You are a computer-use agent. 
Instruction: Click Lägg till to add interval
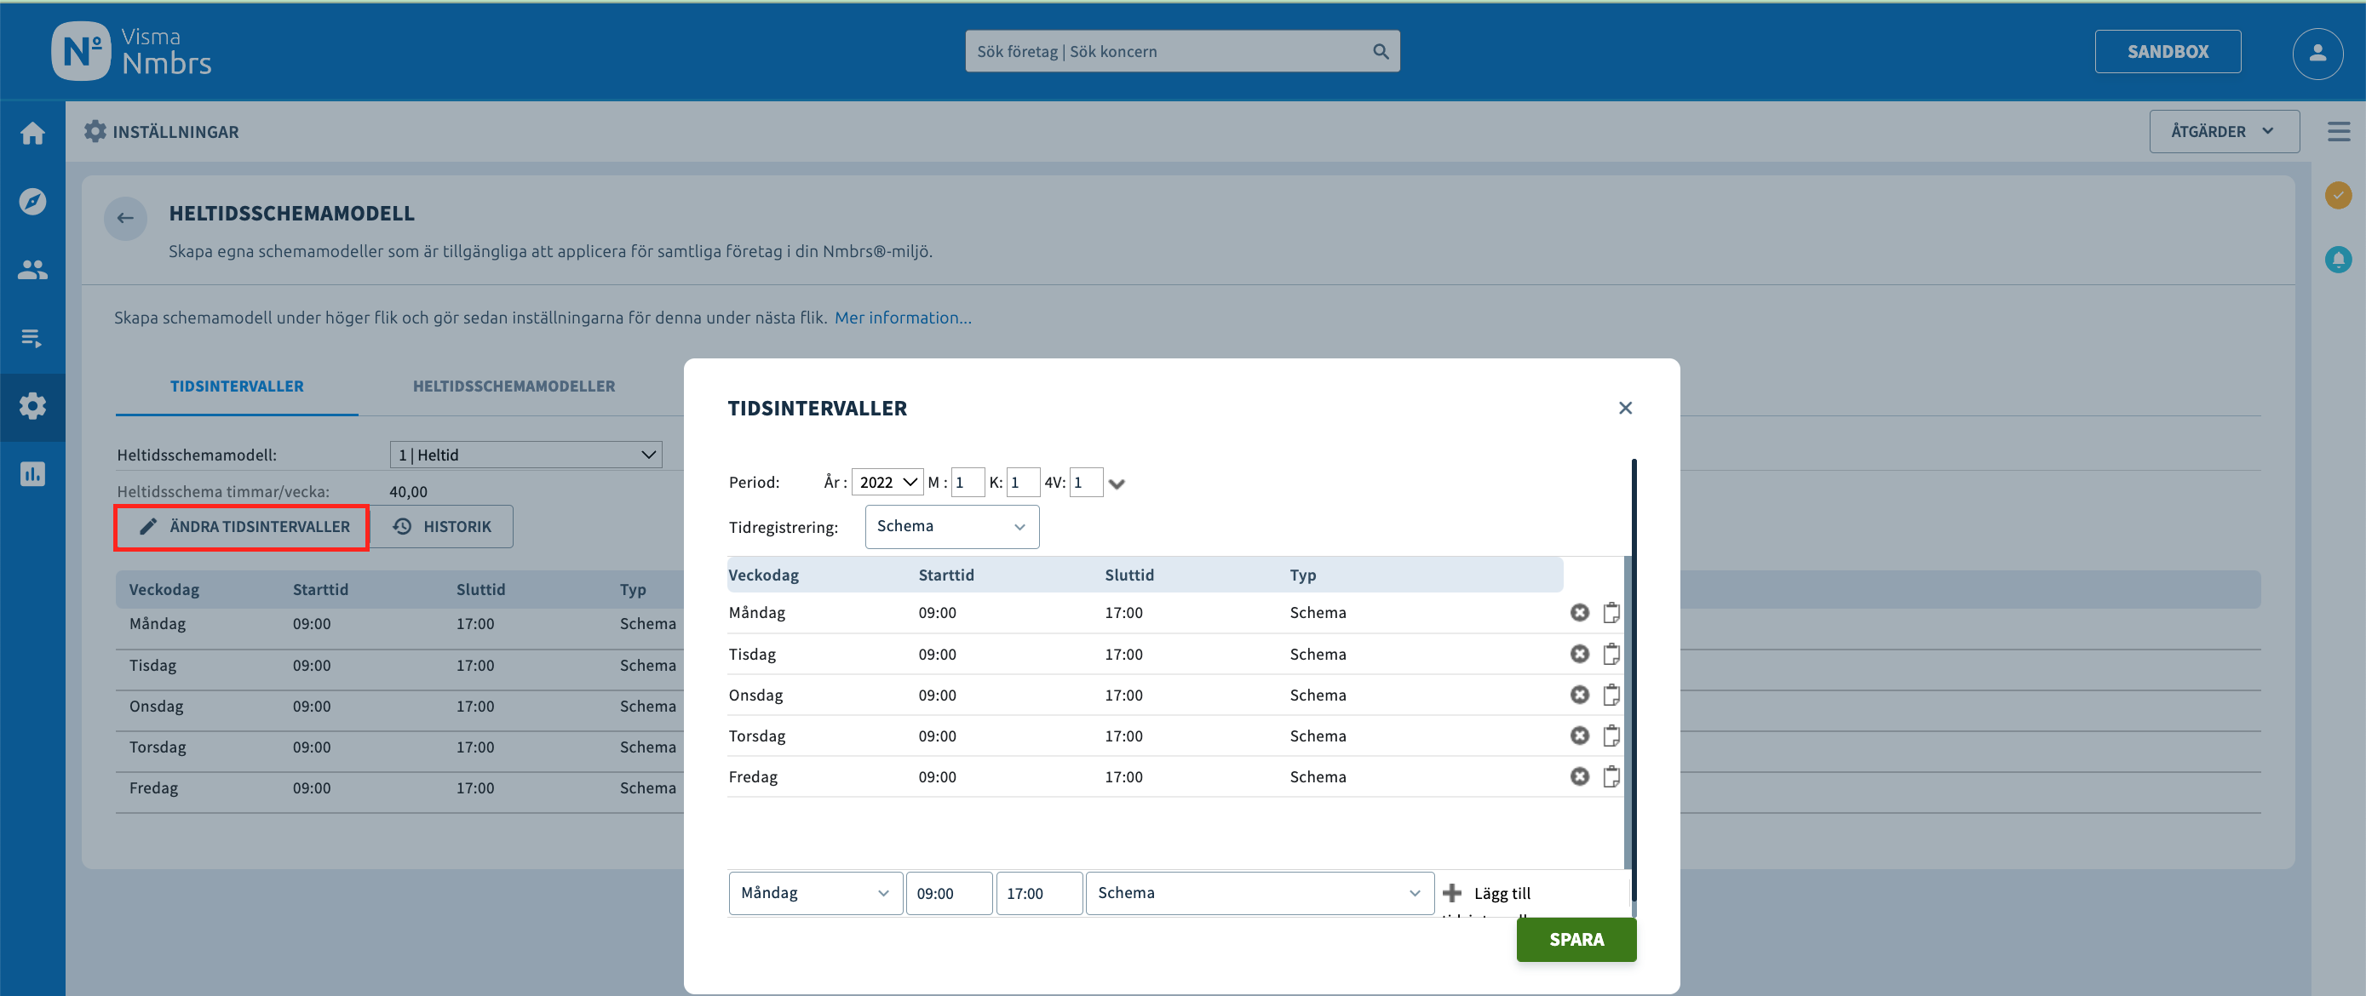[1487, 893]
